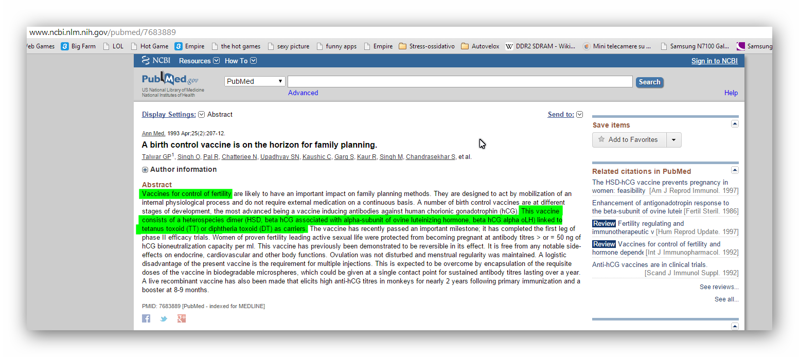Image resolution: width=799 pixels, height=357 pixels.
Task: Open the sexy picture bookmark
Action: point(289,46)
